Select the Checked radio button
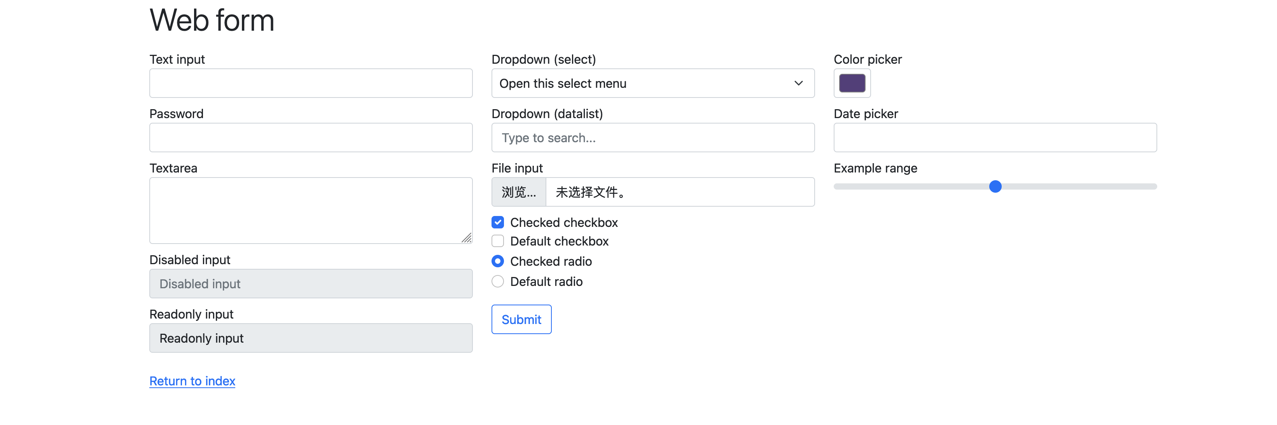Image resolution: width=1277 pixels, height=425 pixels. (499, 261)
